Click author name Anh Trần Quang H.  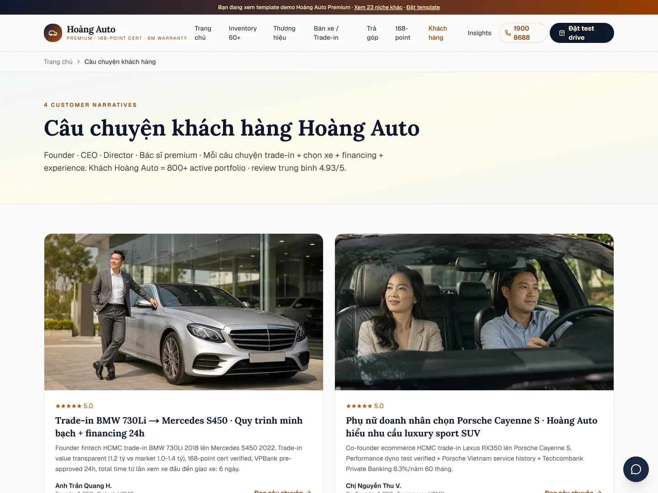(x=84, y=486)
